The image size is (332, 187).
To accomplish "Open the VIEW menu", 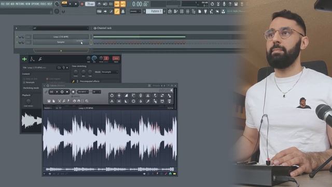I will (x=27, y=4).
